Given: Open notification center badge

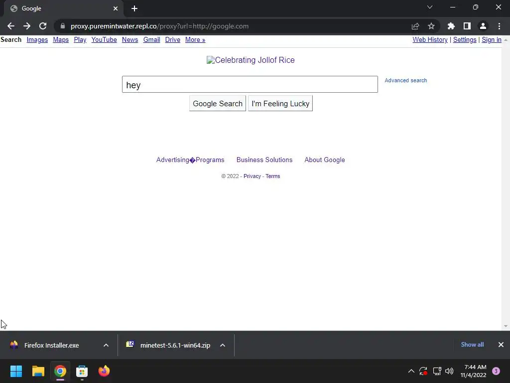Looking at the screenshot, I should 496,371.
